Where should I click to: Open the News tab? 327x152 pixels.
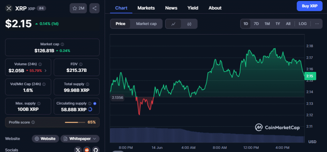[x=171, y=8]
